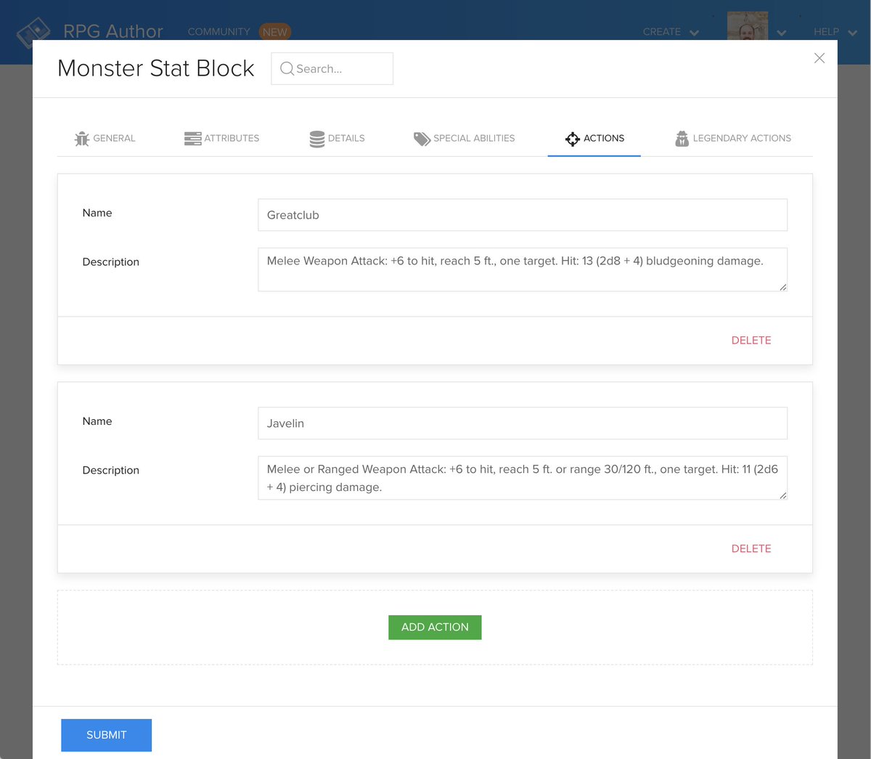Screen dimensions: 871x759
Task: Click the magnifier icon in the search box
Action: point(287,68)
